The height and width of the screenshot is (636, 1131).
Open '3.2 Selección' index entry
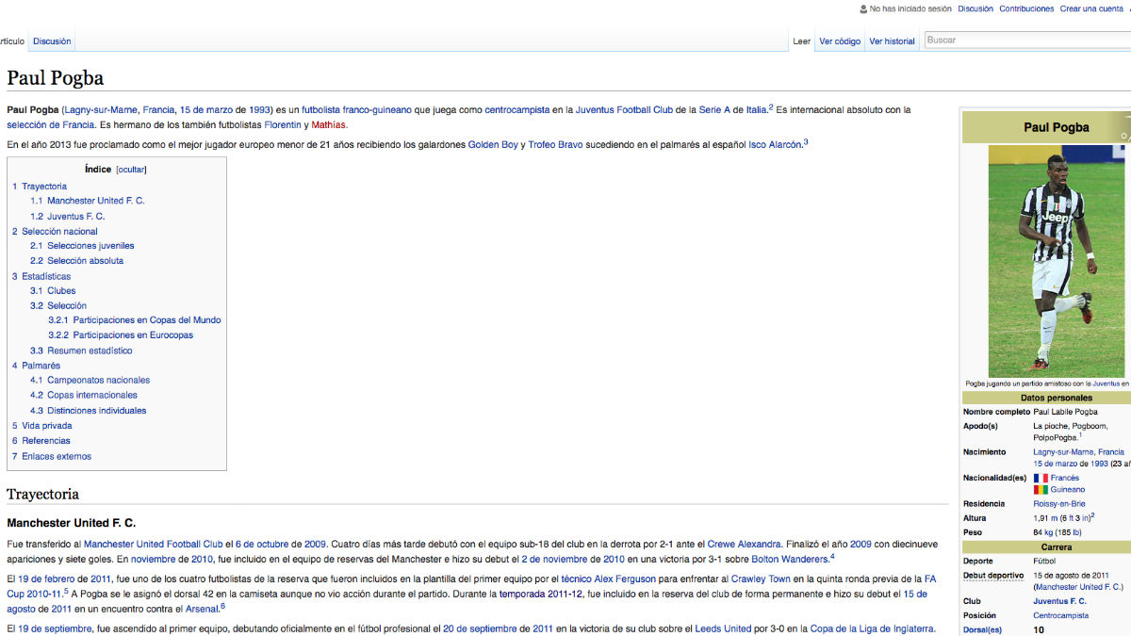(x=58, y=306)
